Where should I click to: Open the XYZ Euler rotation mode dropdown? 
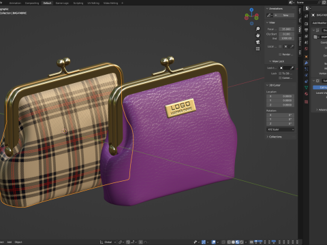pos(280,129)
